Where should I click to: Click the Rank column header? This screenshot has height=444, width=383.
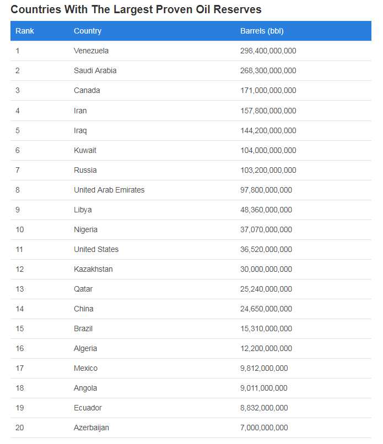[x=25, y=31]
